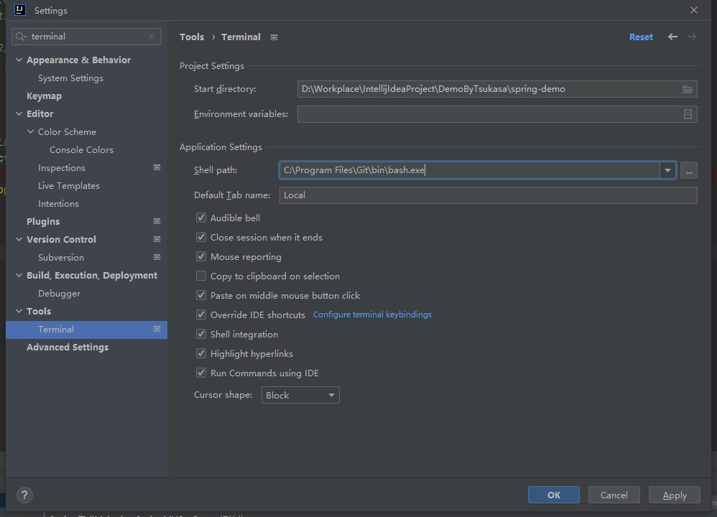Focus the settings search box
The height and width of the screenshot is (517, 717).
click(x=87, y=37)
